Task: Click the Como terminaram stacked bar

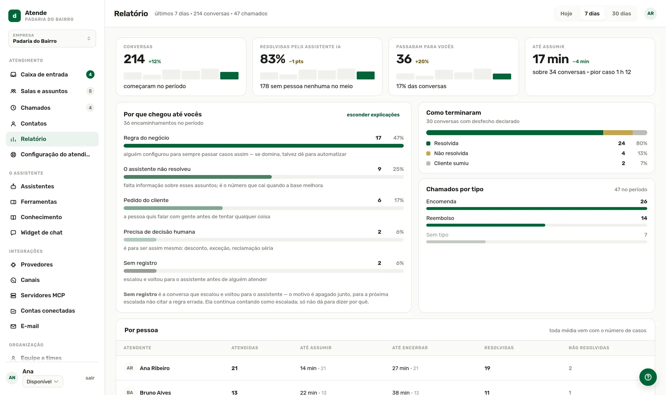Action: (x=537, y=133)
